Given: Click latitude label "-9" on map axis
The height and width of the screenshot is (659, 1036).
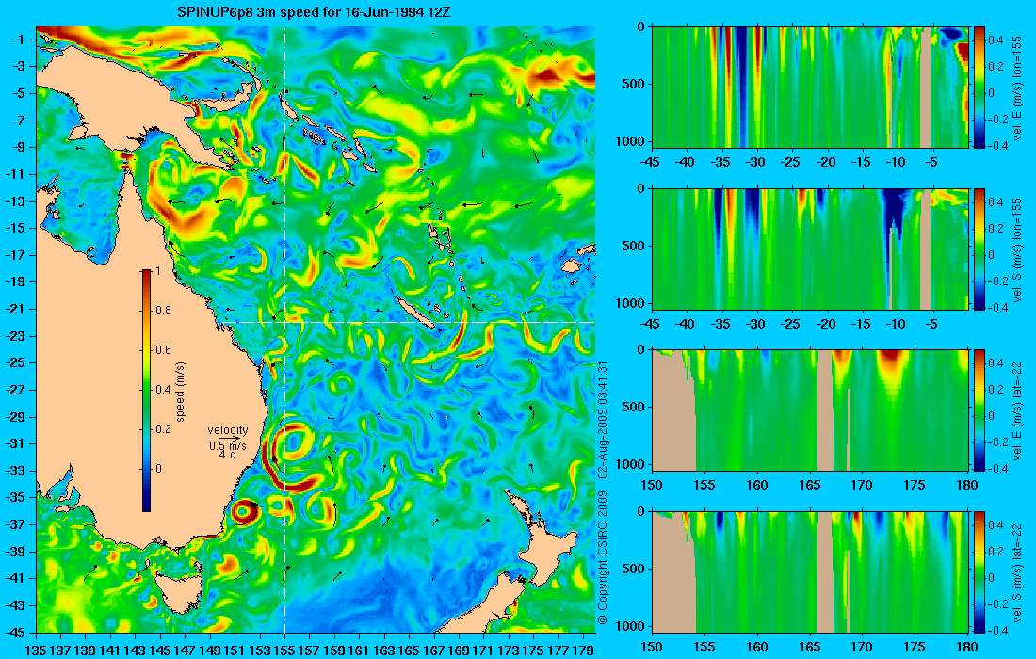Looking at the screenshot, I should [19, 147].
